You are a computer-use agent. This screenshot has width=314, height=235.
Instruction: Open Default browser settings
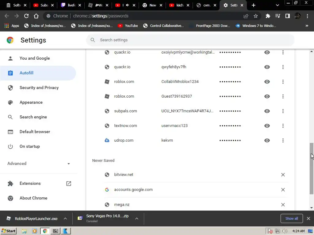[38, 132]
